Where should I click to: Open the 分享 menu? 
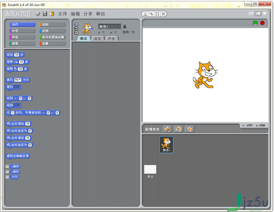point(88,14)
